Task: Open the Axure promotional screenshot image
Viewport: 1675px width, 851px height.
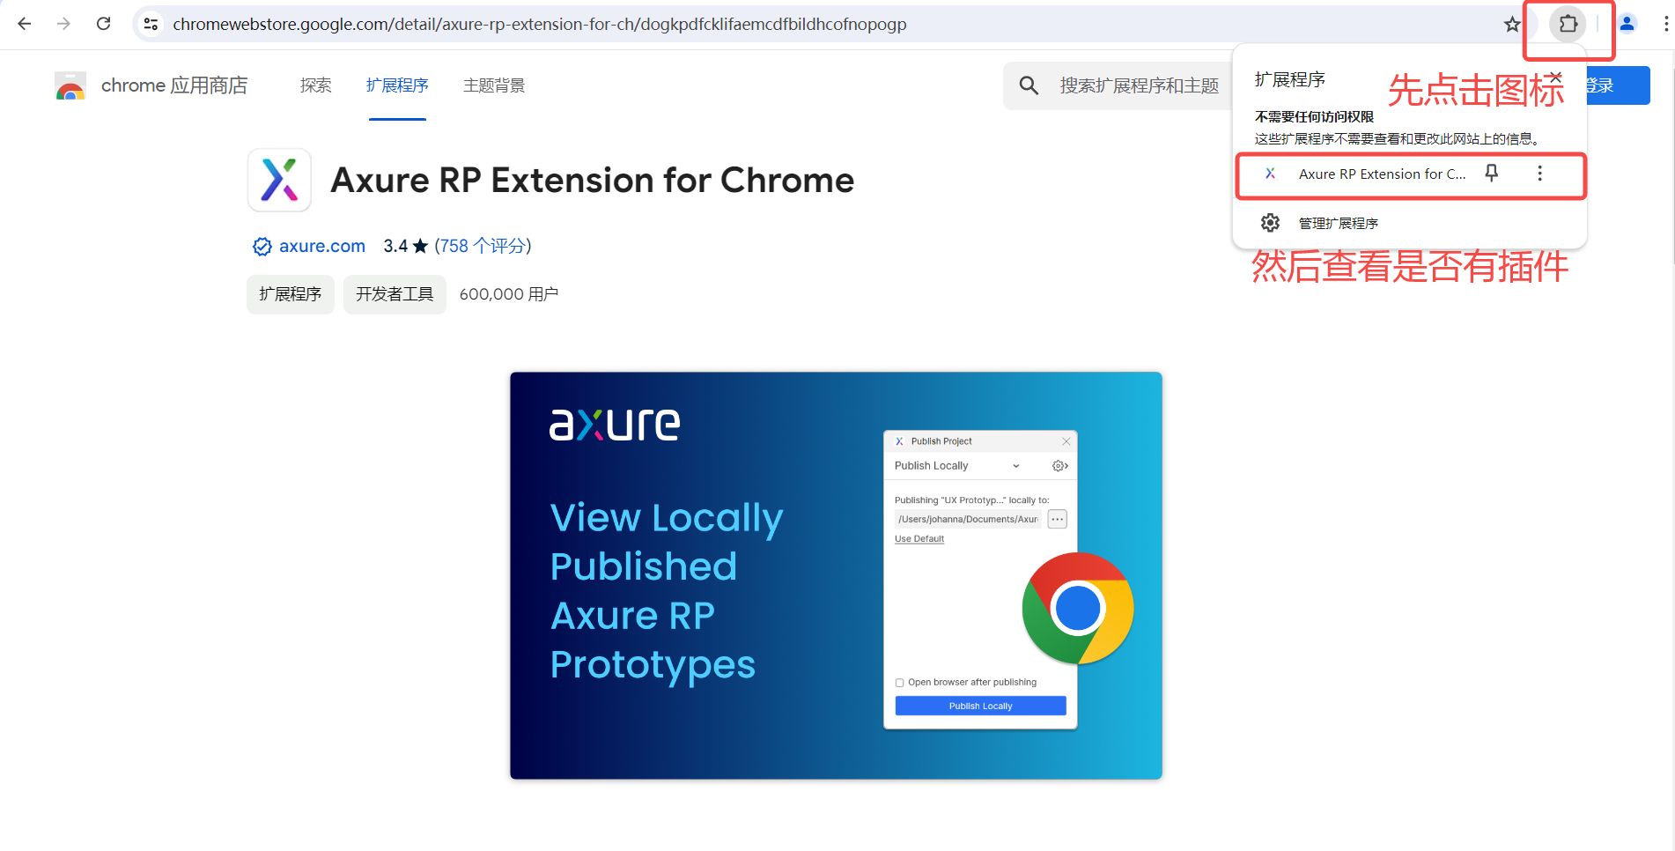Action: coord(836,575)
